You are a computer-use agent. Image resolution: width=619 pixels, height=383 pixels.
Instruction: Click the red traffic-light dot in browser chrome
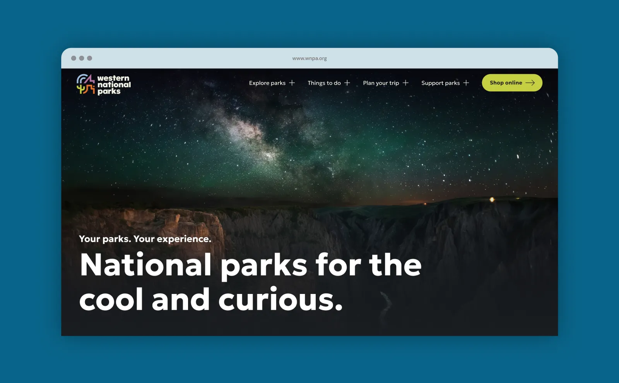coord(74,58)
